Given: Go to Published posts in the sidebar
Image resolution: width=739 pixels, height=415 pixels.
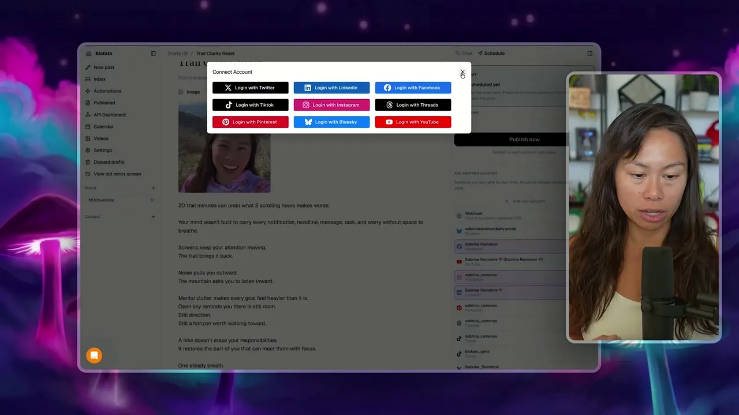Looking at the screenshot, I should click(104, 103).
